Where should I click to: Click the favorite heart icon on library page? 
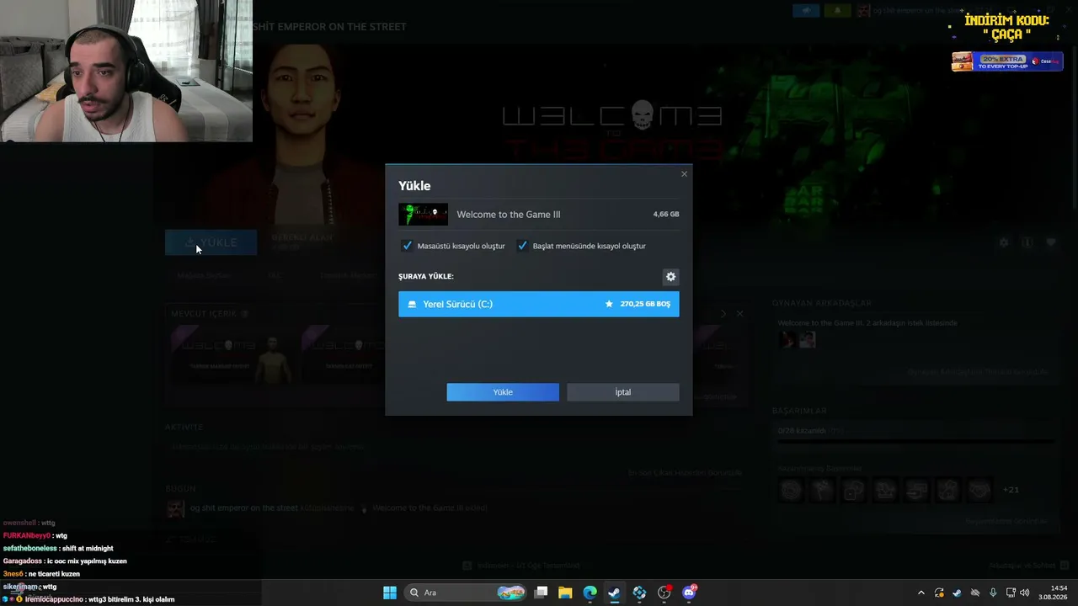1051,242
